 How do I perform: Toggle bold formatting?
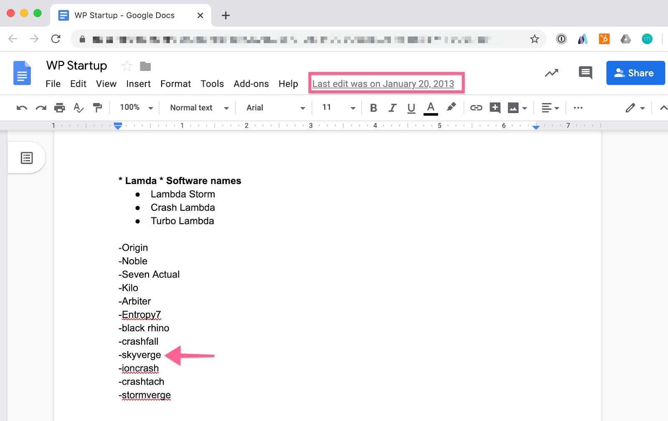pyautogui.click(x=374, y=108)
